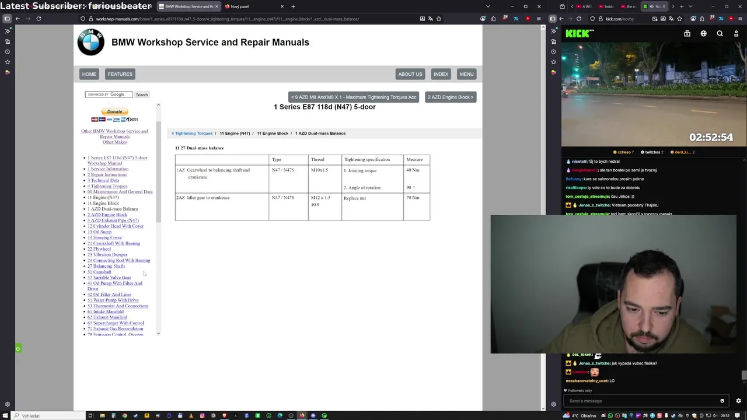Open Kick user profile icon
This screenshot has width=747, height=420.
[736, 34]
